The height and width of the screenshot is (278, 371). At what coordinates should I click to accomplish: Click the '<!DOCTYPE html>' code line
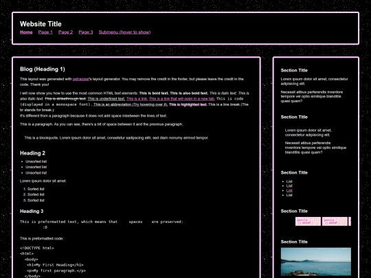click(37, 248)
